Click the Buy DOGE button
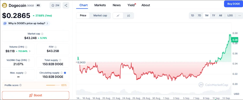The width and height of the screenshot is (243, 100). click(x=234, y=4)
